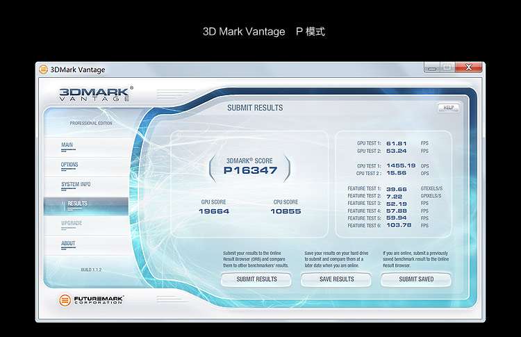Click CPU Test 2 value 15.56

click(397, 173)
